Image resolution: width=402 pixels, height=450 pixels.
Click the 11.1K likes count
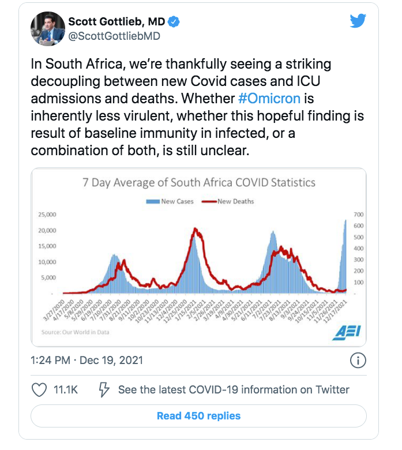[x=65, y=390]
